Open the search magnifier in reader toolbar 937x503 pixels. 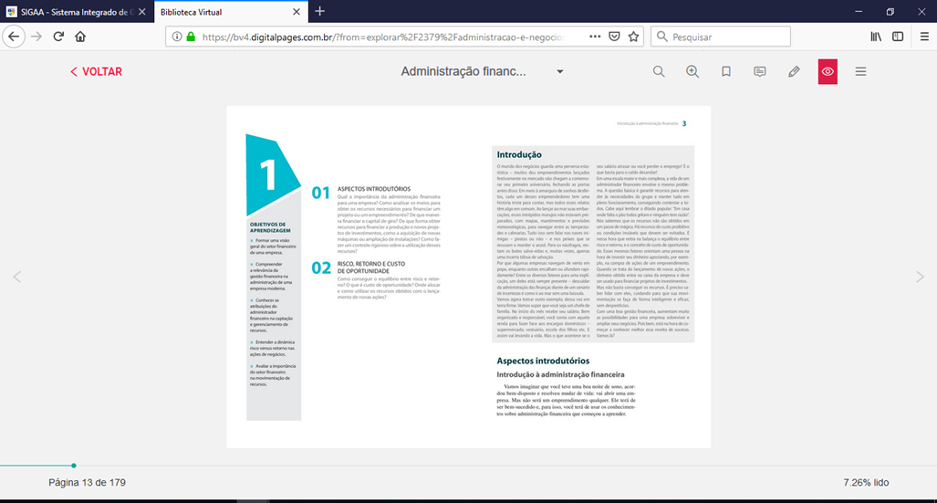(659, 71)
